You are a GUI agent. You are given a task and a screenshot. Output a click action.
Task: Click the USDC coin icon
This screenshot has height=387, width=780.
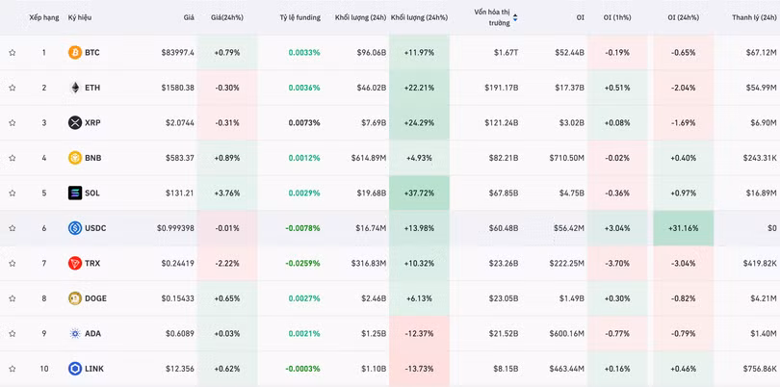(x=75, y=228)
